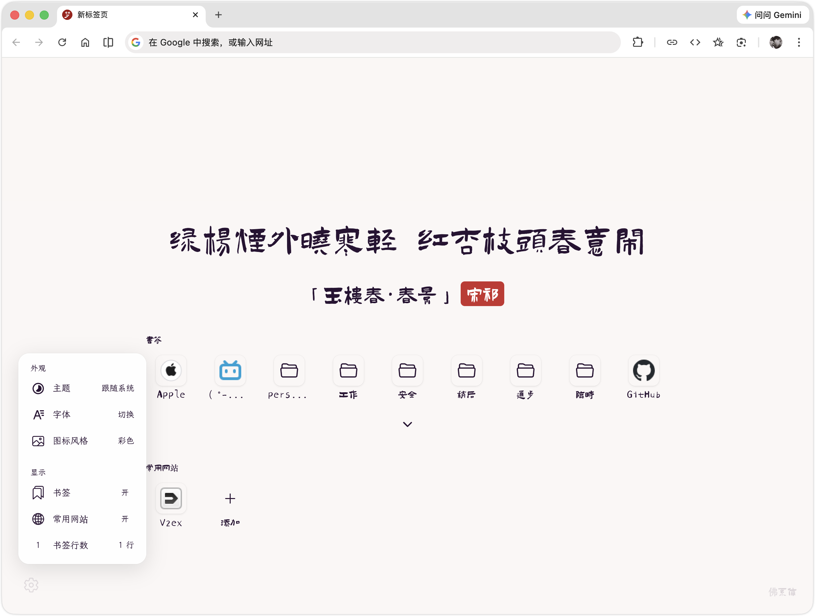Toggle the 书签 display switch off
The image size is (815, 616).
125,493
